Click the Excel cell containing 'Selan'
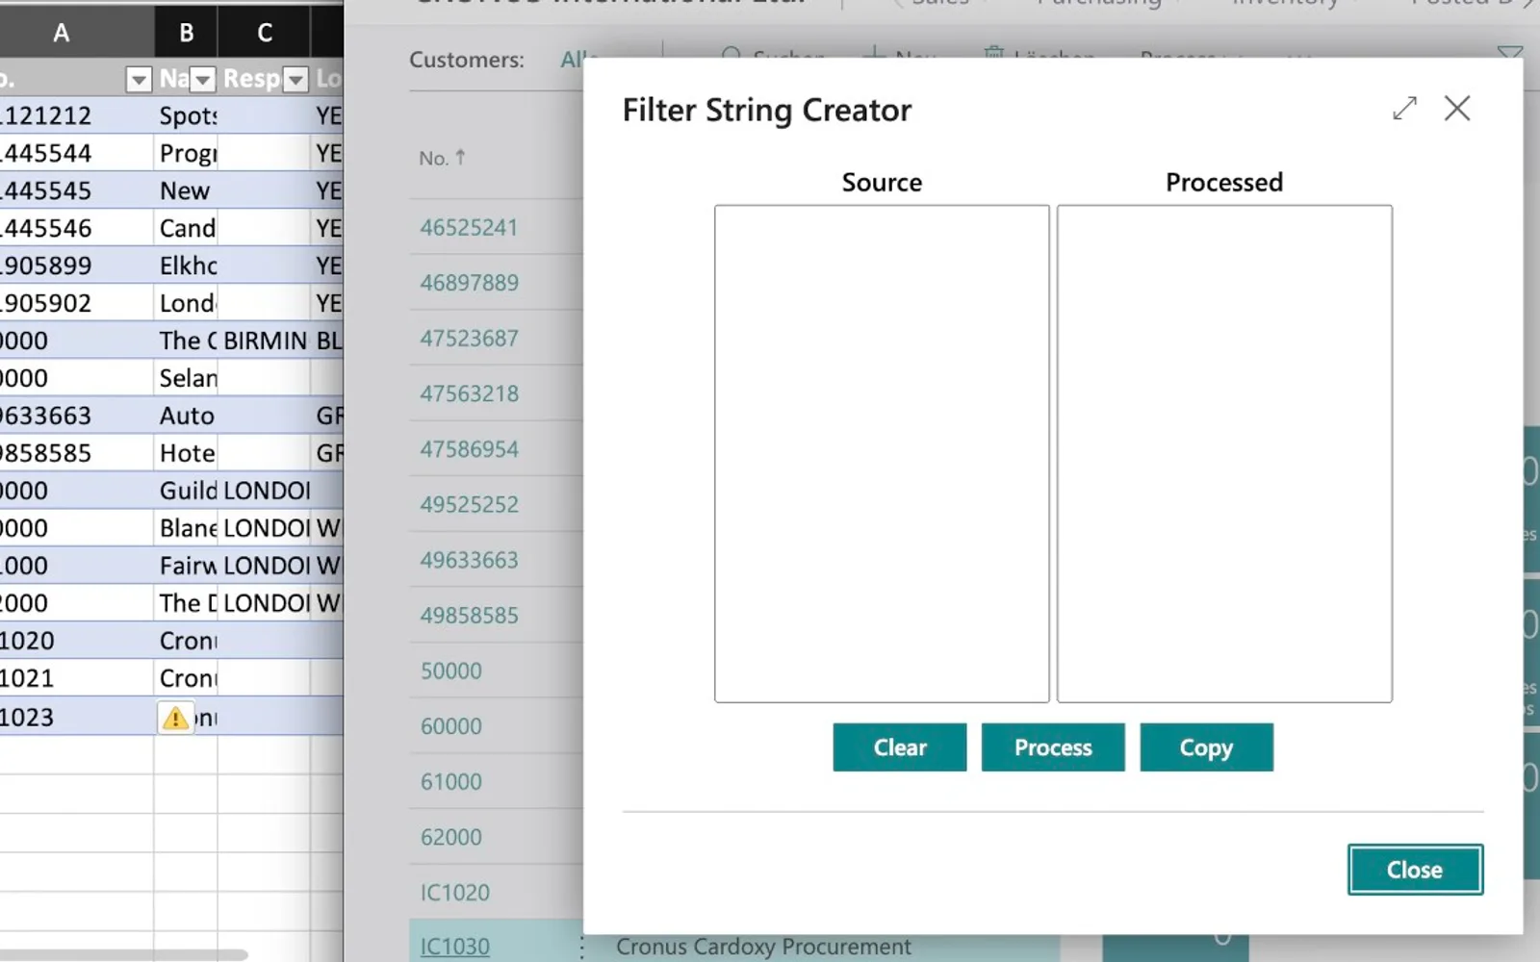 coord(186,378)
